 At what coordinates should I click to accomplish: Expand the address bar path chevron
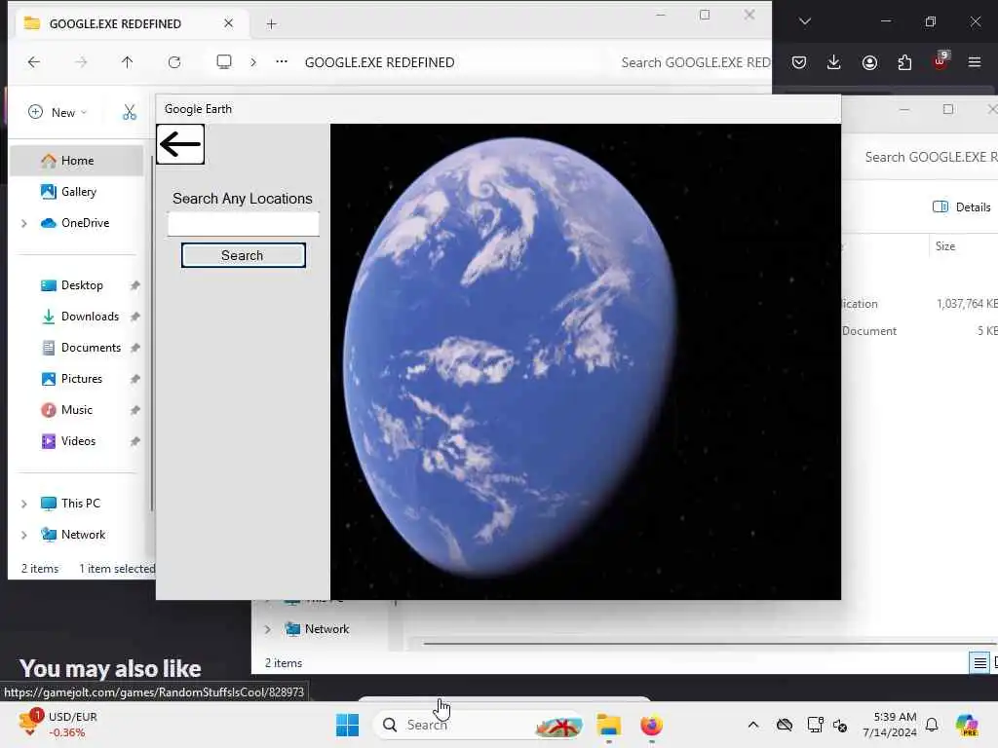[253, 61]
